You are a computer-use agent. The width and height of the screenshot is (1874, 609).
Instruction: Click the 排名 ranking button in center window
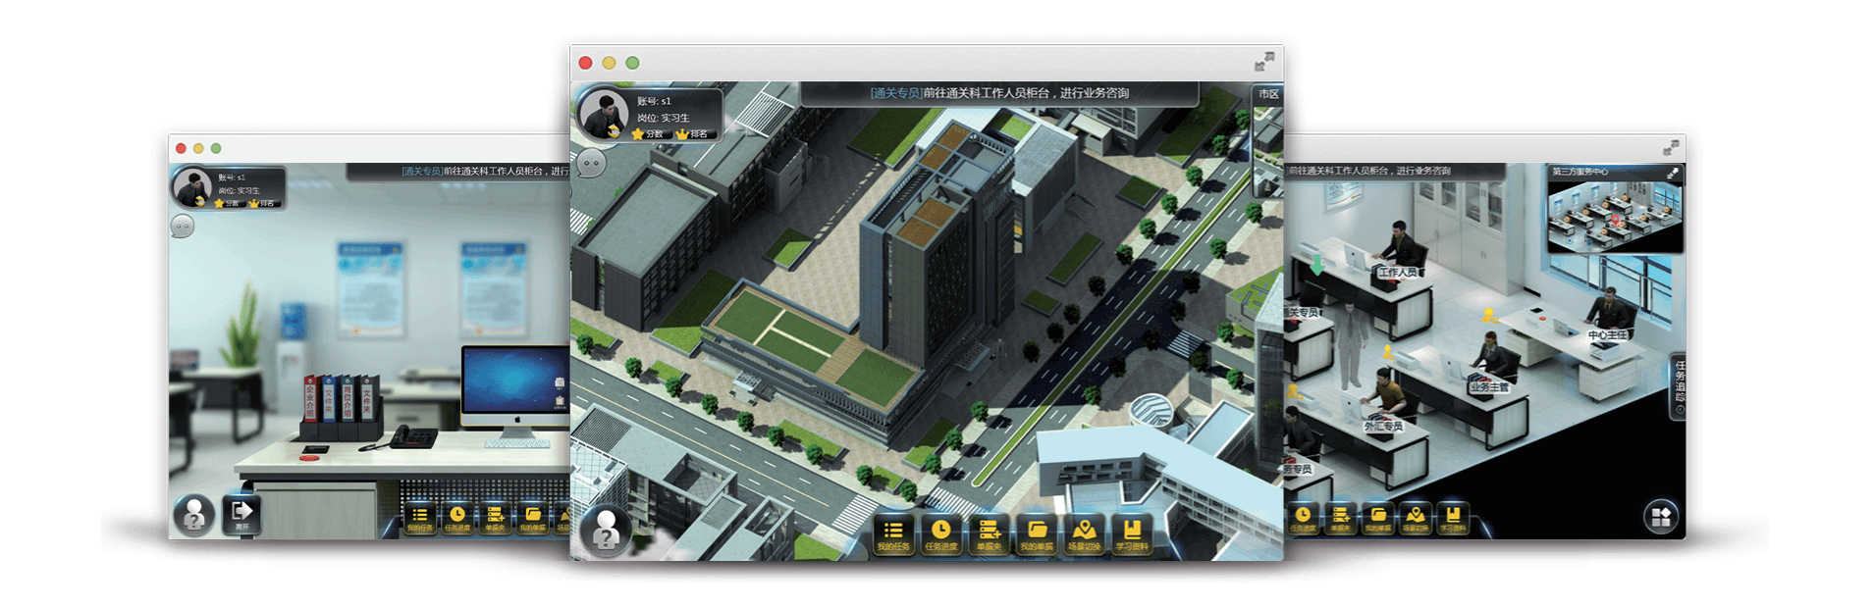click(693, 134)
